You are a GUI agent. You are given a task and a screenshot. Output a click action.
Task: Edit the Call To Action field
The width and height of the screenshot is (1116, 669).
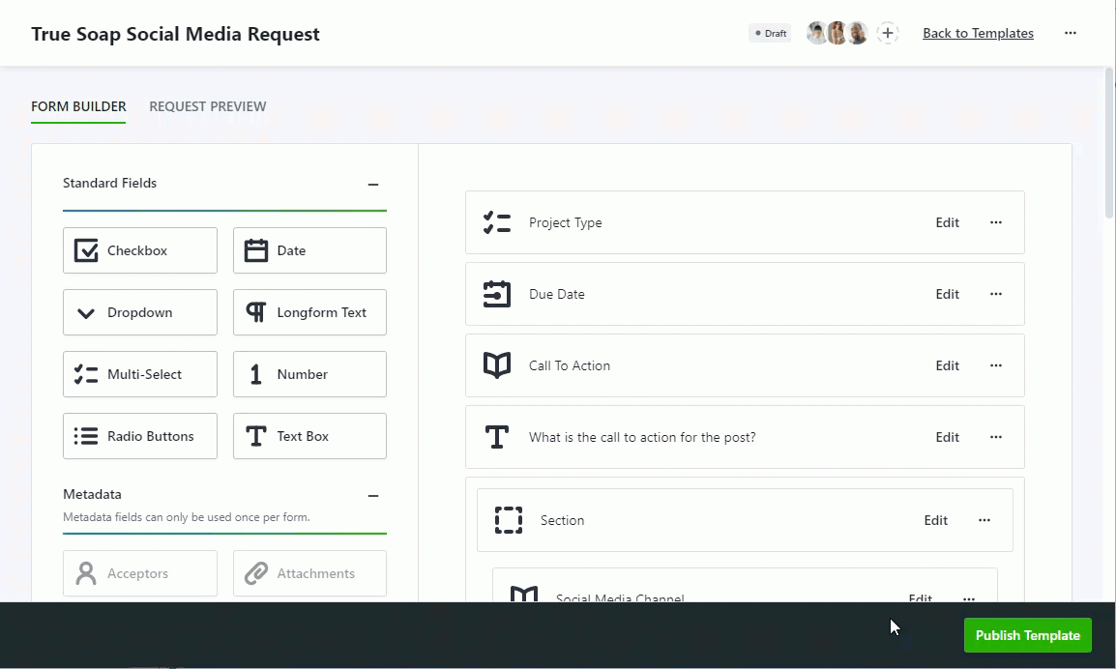[948, 365]
